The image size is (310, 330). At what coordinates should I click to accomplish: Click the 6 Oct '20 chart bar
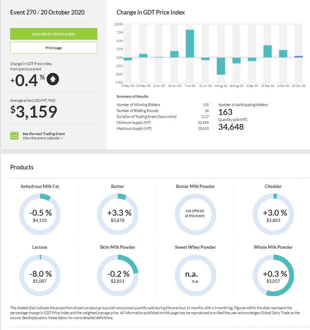[x=283, y=54]
